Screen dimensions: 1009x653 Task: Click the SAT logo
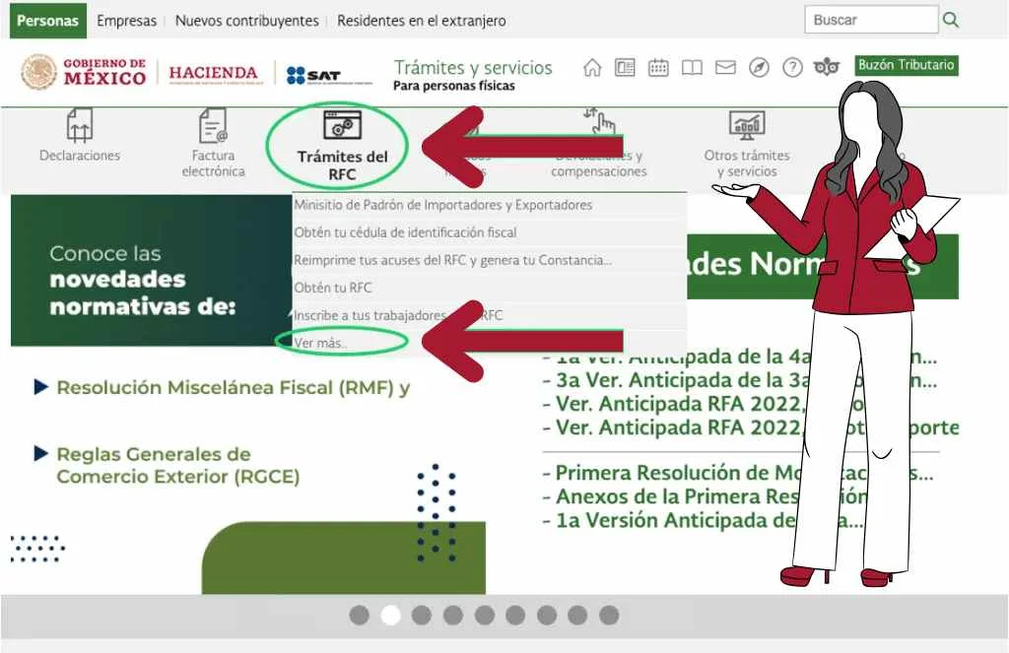[328, 75]
